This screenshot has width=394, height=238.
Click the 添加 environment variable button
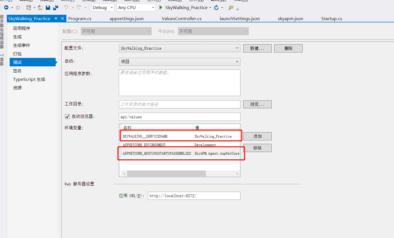pyautogui.click(x=257, y=136)
